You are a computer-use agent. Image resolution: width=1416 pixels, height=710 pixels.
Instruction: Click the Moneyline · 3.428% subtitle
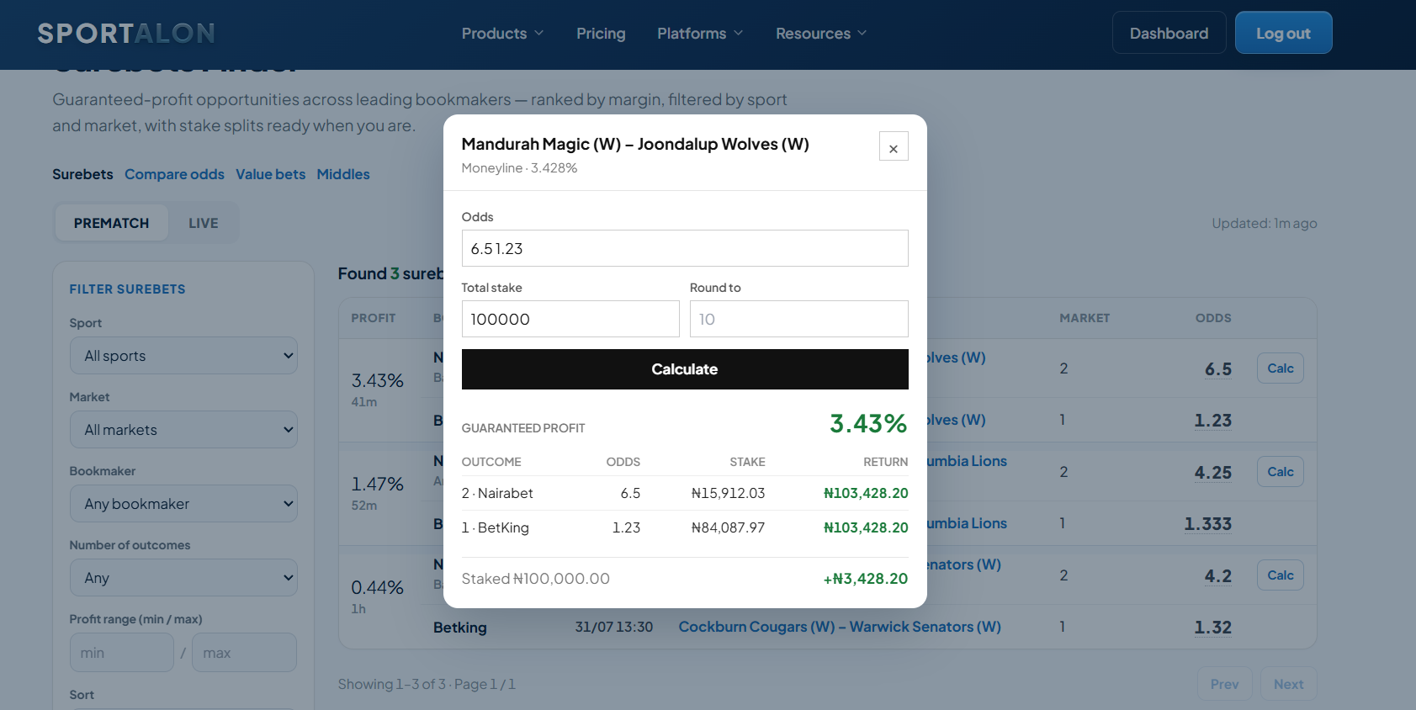[519, 168]
